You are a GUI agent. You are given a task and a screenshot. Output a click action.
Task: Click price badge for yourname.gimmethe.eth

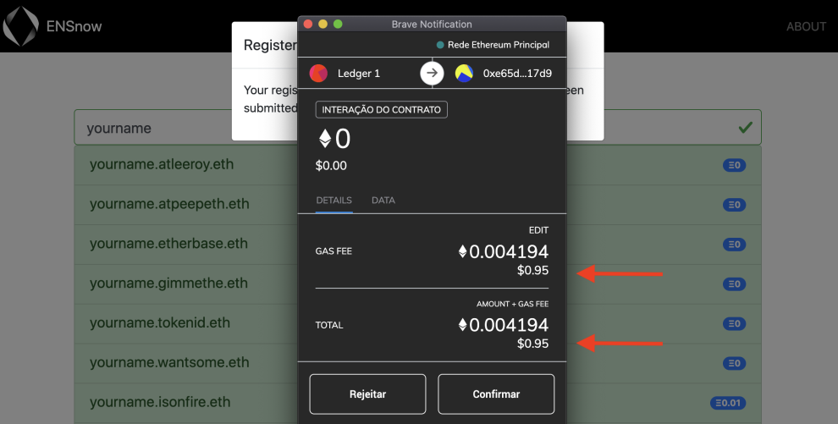[x=735, y=284]
